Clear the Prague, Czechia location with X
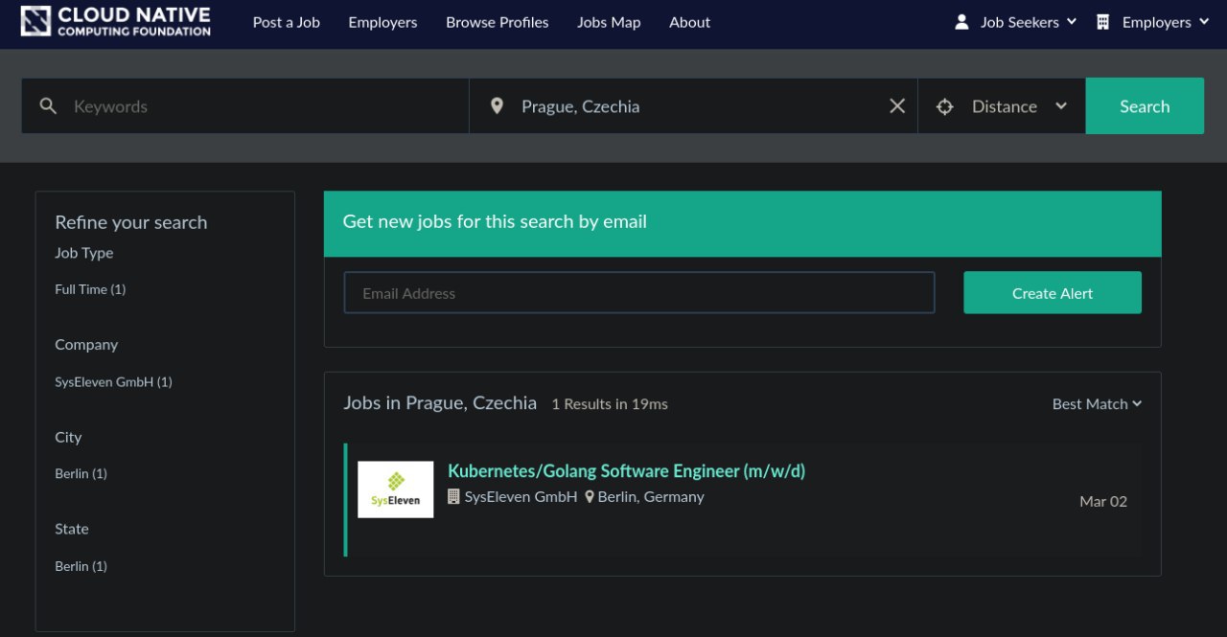Viewport: 1227px width, 637px height. click(897, 106)
